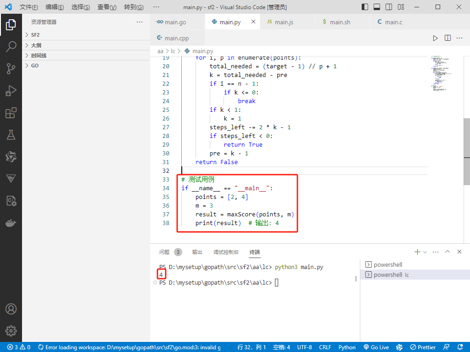Click the aa breadcrumb segment

point(160,51)
